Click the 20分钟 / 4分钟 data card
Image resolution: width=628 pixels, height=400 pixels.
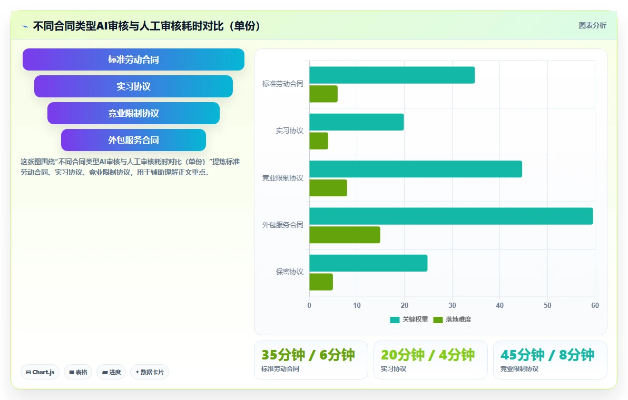[430, 360]
